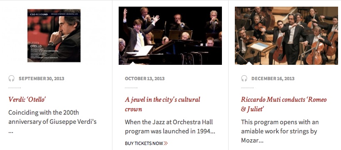Select the December 16, 2013 date label
Viewport: 341px width, 150px height.
(x=273, y=79)
